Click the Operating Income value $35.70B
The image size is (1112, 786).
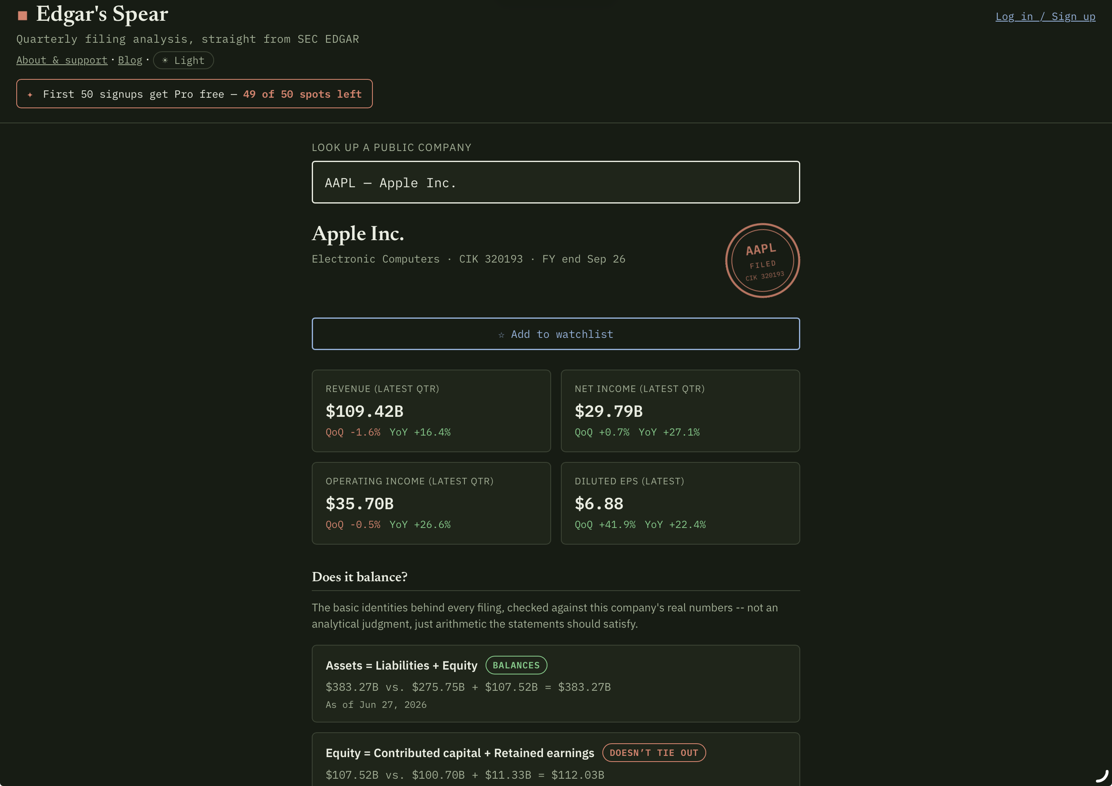tap(359, 504)
